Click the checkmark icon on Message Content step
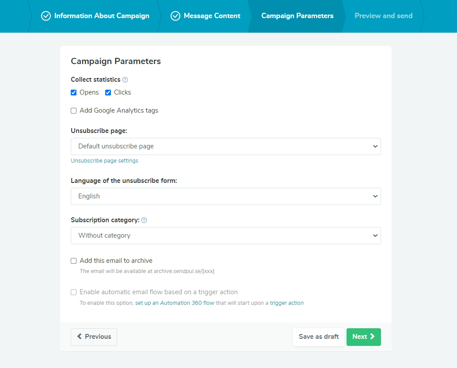The height and width of the screenshot is (368, 457). tap(175, 15)
